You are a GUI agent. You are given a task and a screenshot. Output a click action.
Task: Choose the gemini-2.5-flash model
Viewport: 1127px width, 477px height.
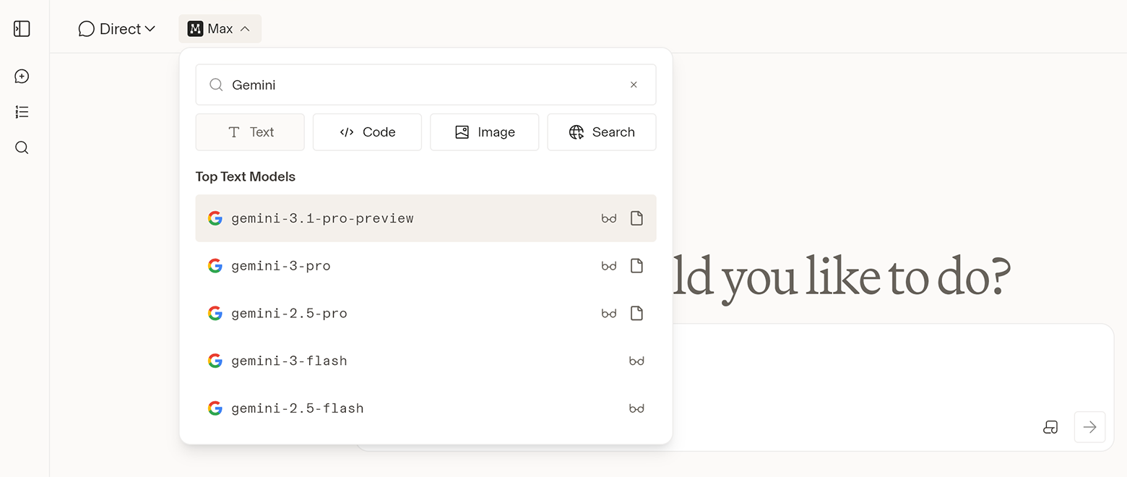pyautogui.click(x=298, y=408)
